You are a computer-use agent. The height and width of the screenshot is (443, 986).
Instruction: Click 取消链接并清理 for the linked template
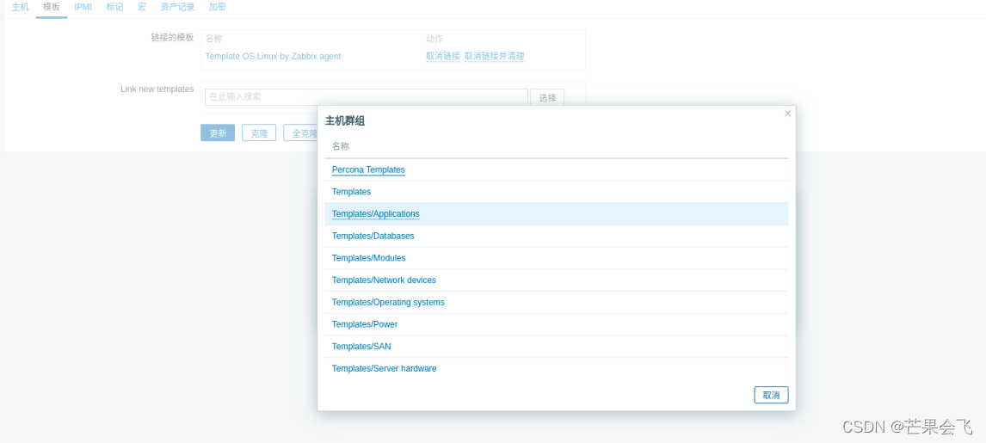click(494, 56)
